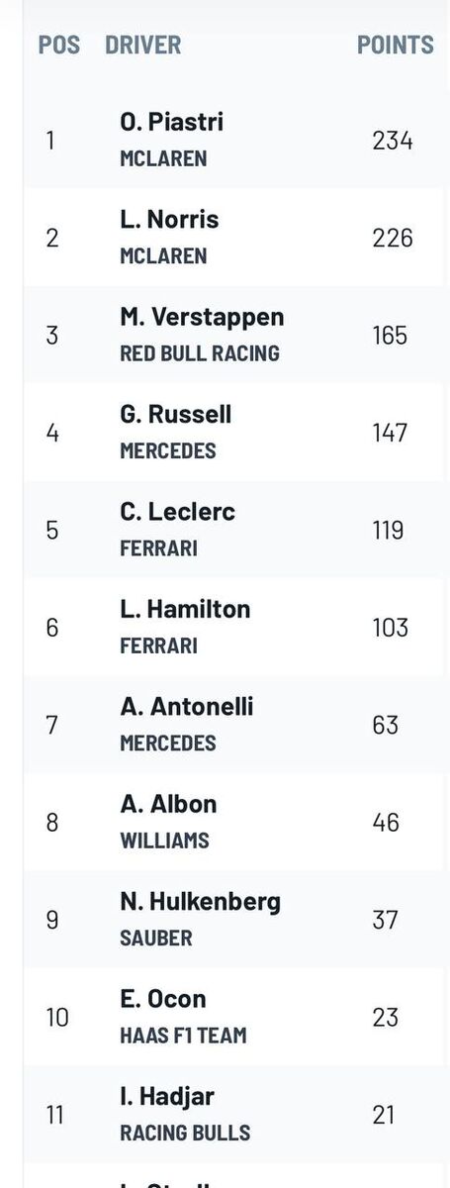Image resolution: width=450 pixels, height=1188 pixels.
Task: Select A. Albon standings row
Action: tap(234, 822)
